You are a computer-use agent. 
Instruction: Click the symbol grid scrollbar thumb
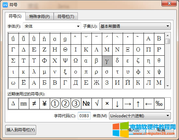click(x=168, y=41)
